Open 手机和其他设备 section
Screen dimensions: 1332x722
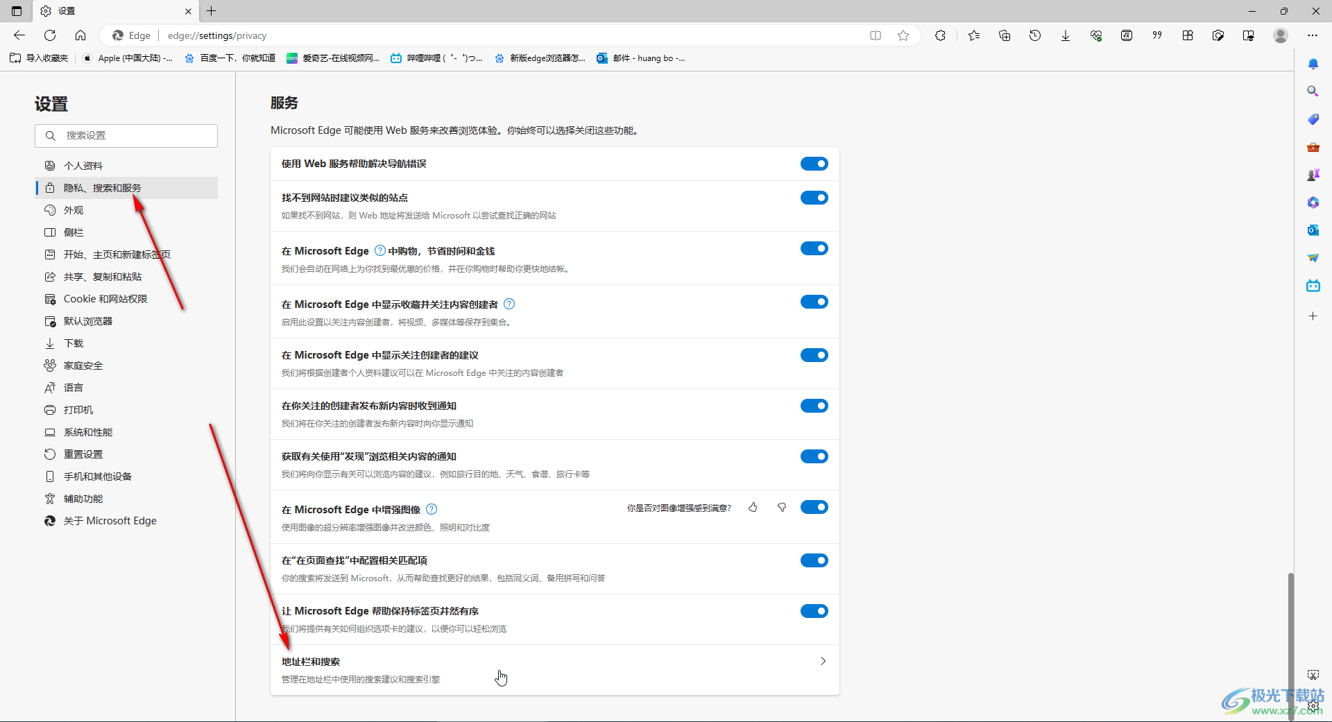(126, 476)
